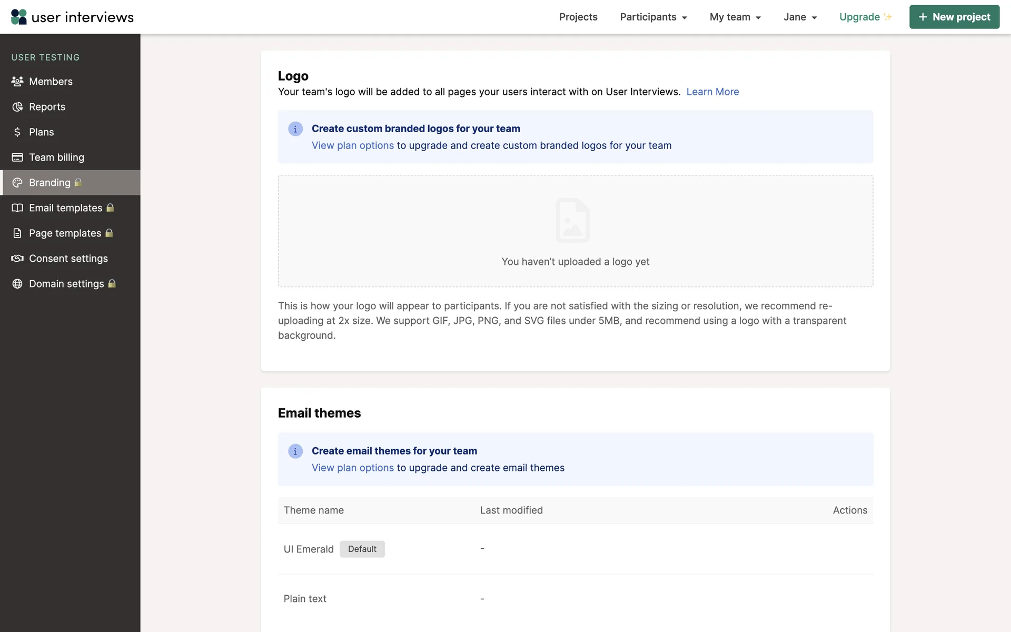The height and width of the screenshot is (632, 1011).
Task: Open the My team dropdown
Action: tap(735, 17)
